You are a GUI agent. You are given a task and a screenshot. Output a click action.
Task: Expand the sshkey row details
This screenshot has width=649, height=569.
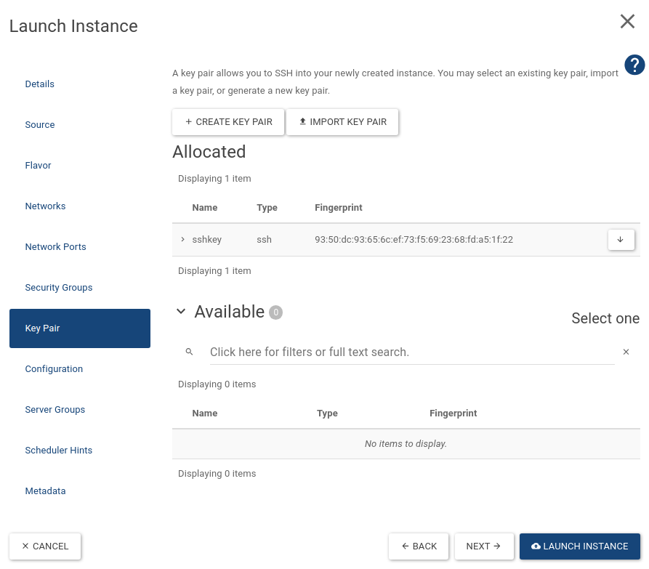click(182, 240)
